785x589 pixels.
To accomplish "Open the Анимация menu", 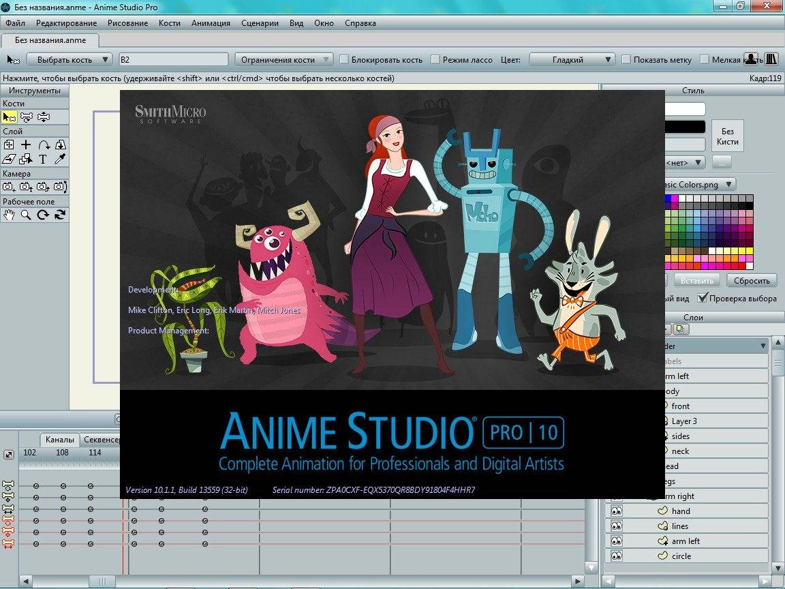I will [x=211, y=23].
